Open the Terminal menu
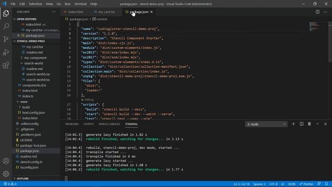 pos(80,4)
